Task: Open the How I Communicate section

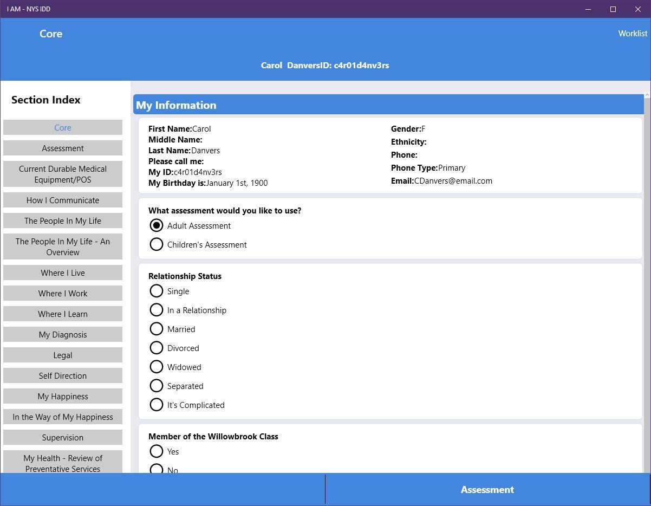Action: (63, 200)
